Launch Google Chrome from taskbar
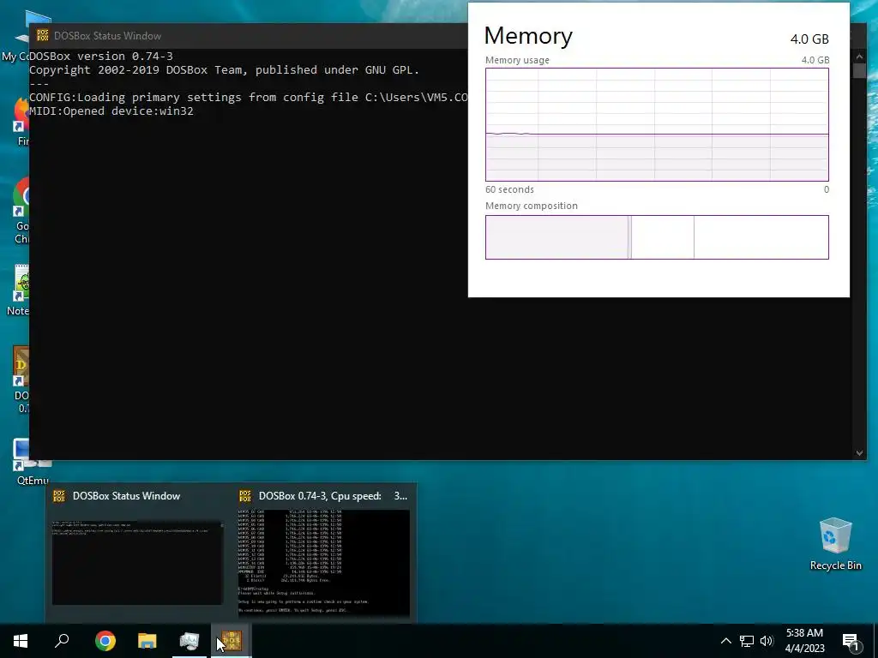 105,641
